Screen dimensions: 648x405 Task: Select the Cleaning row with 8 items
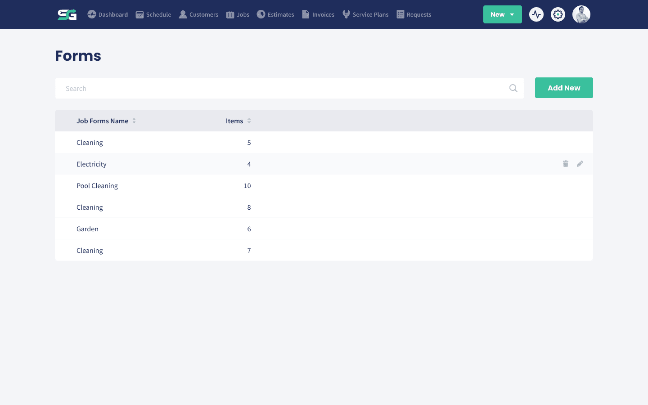tap(324, 207)
